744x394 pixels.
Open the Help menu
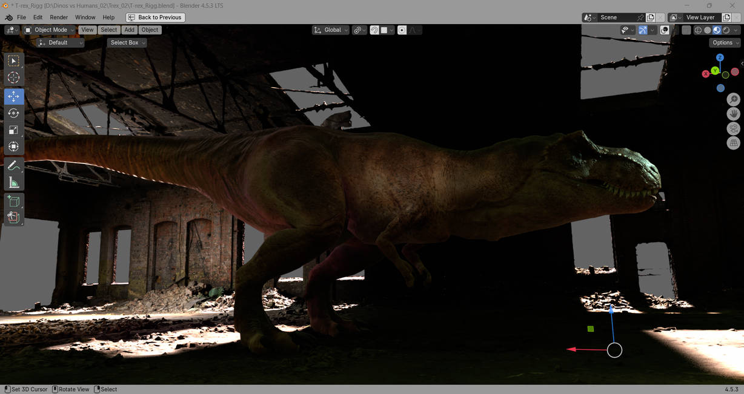108,18
